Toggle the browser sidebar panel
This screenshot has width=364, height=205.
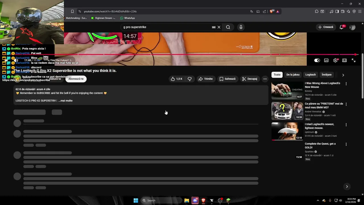(337, 11)
